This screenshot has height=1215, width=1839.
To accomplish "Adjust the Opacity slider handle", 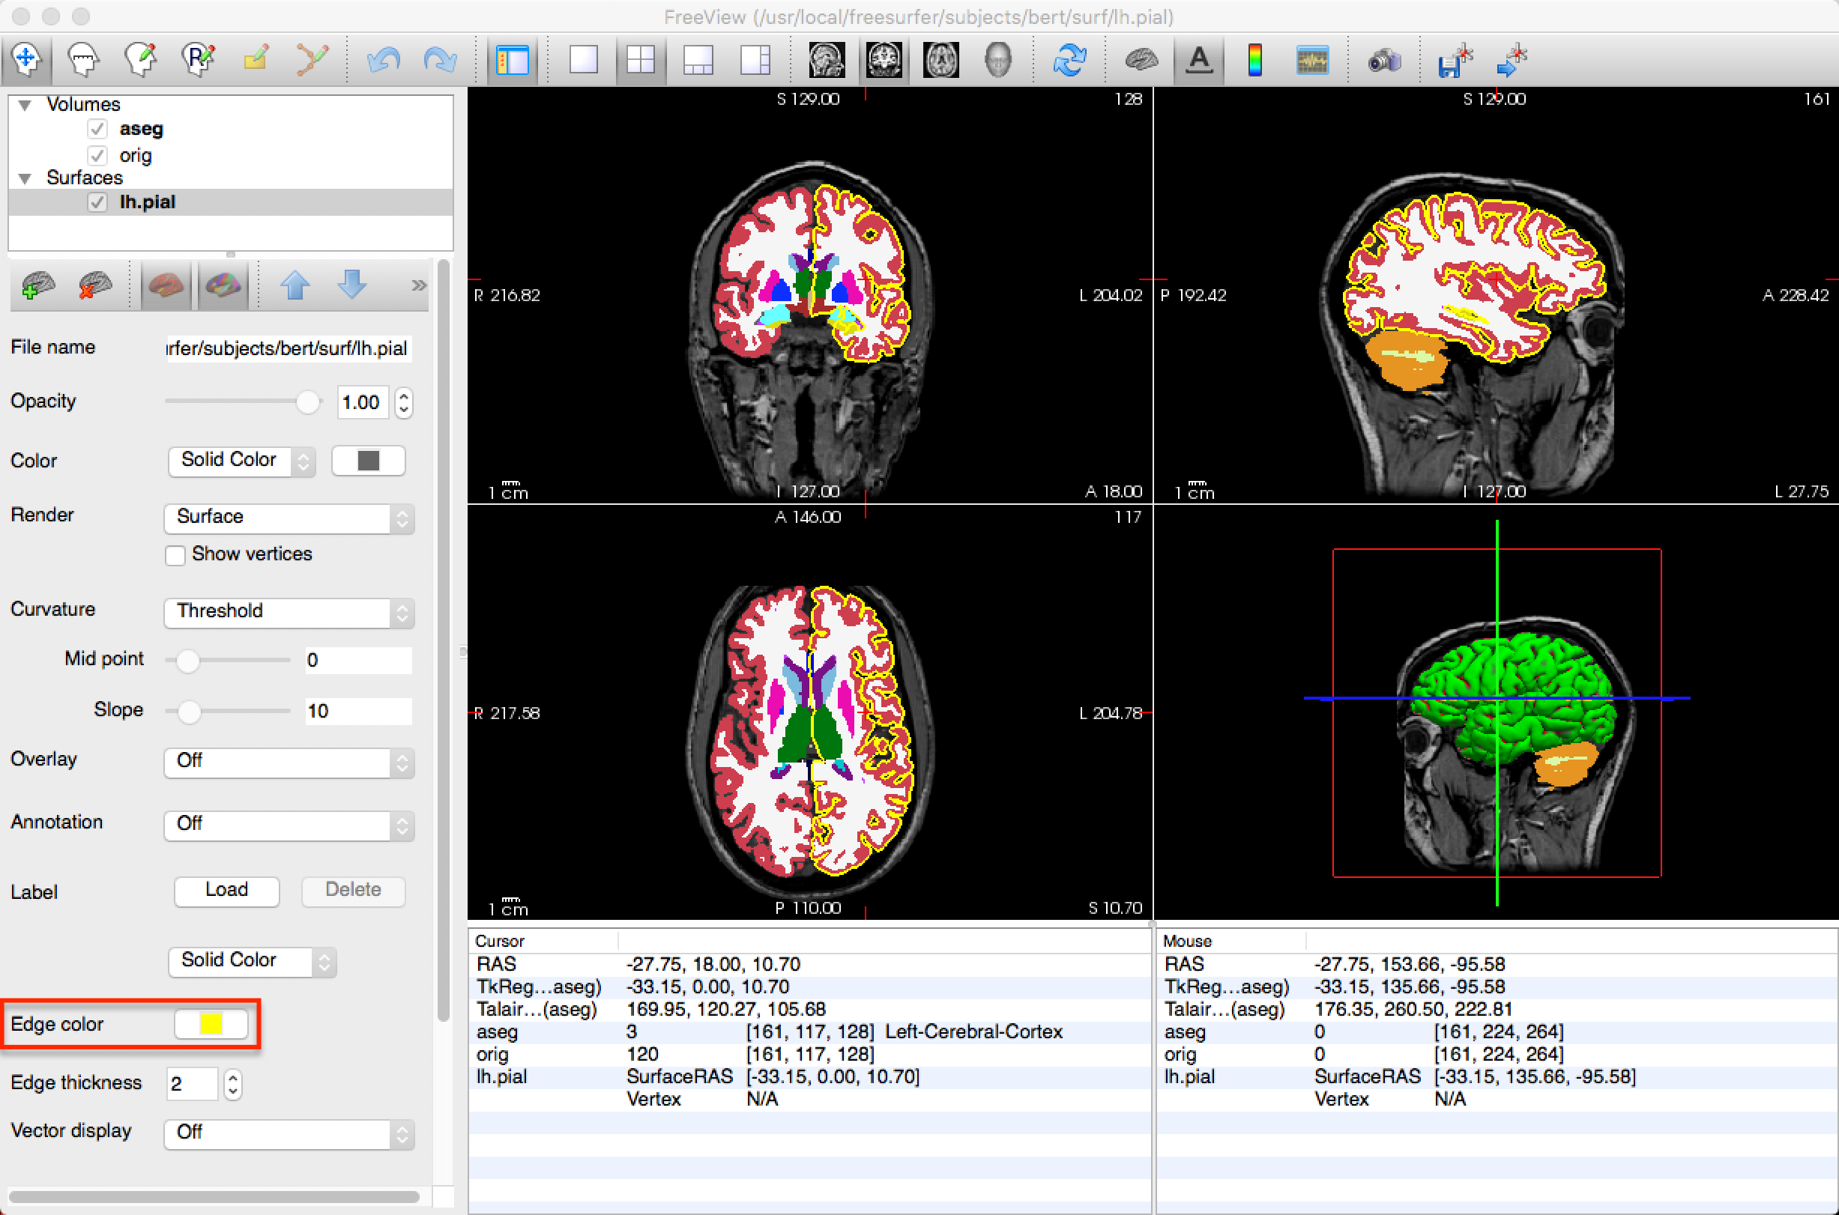I will [x=308, y=402].
